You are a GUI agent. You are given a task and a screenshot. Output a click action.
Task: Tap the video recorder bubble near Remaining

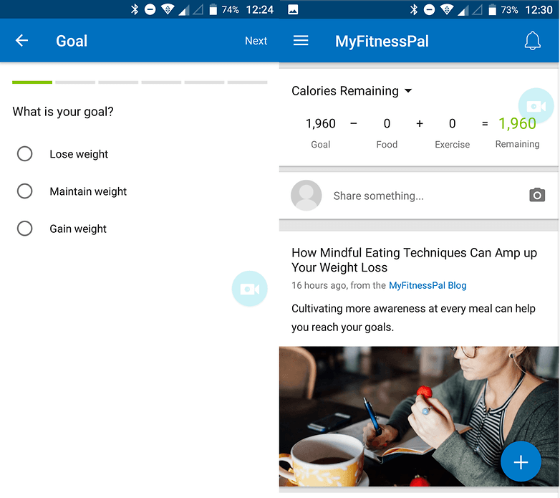[x=536, y=106]
